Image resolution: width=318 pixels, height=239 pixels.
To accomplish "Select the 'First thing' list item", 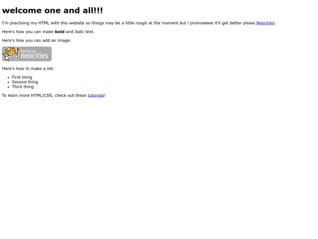I will [x=22, y=77].
